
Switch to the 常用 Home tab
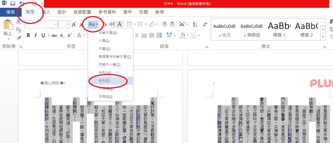click(30, 12)
